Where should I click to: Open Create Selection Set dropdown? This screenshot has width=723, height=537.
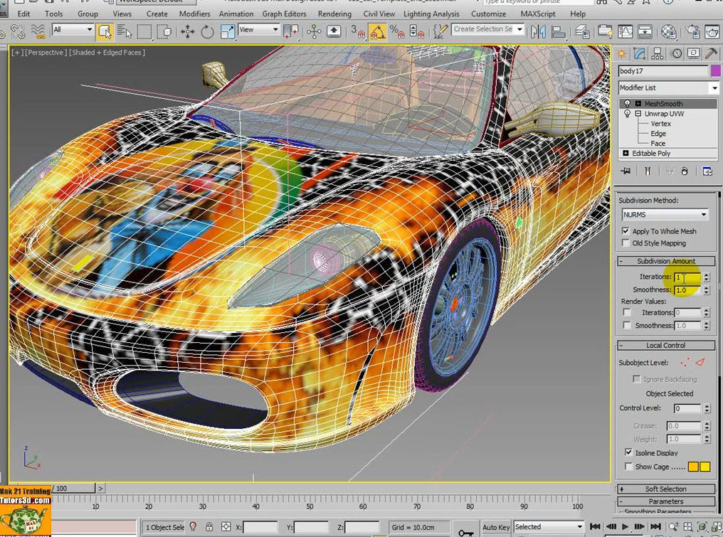point(487,29)
